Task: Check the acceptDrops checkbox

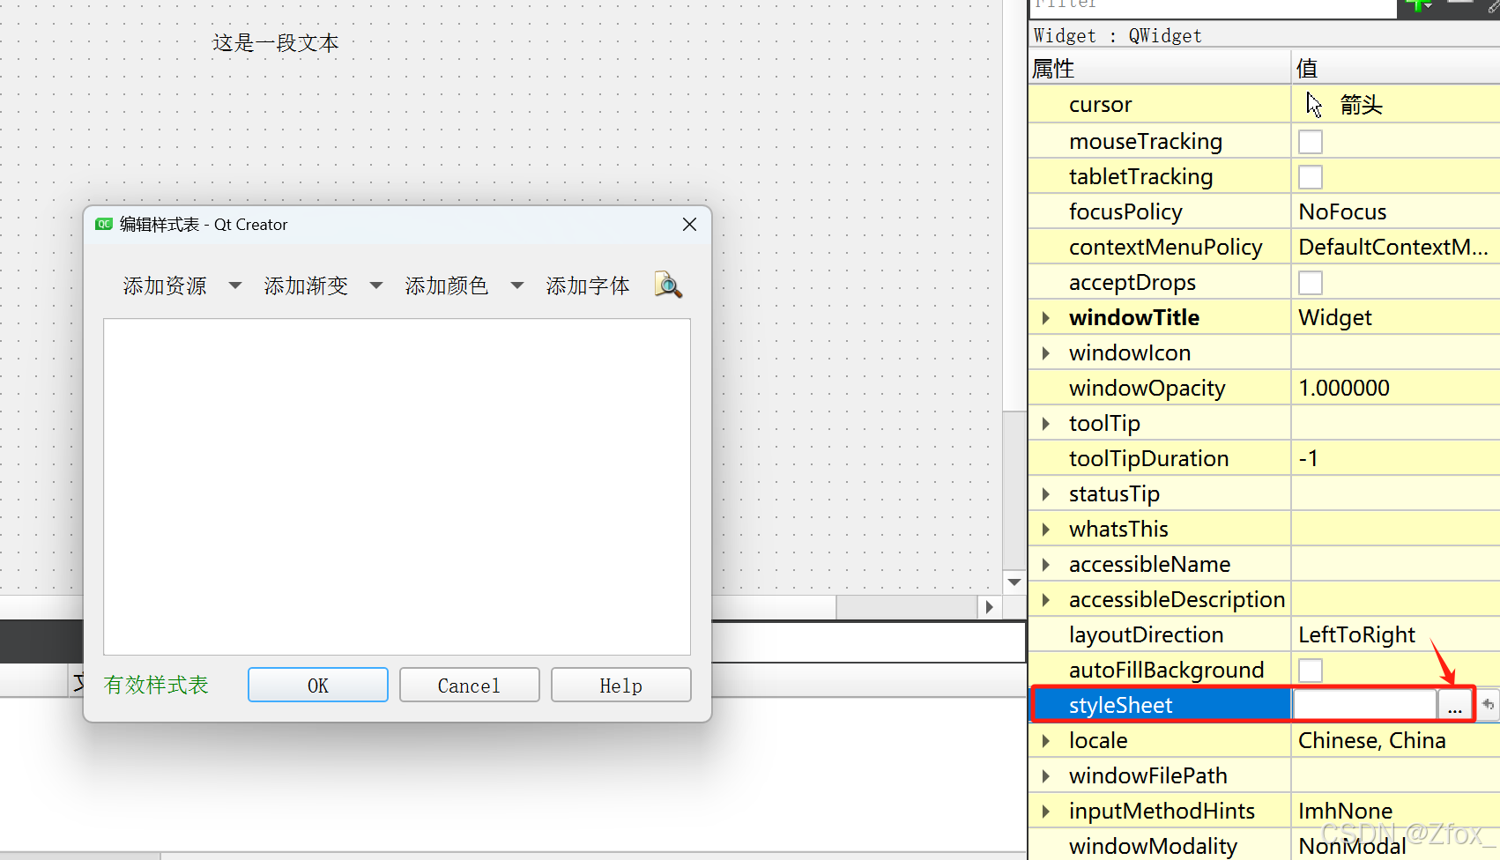Action: (x=1311, y=283)
